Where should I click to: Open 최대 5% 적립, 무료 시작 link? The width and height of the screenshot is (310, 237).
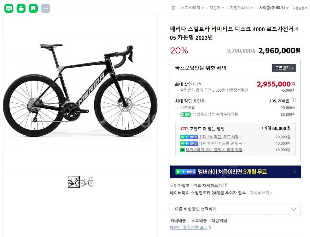click(219, 137)
